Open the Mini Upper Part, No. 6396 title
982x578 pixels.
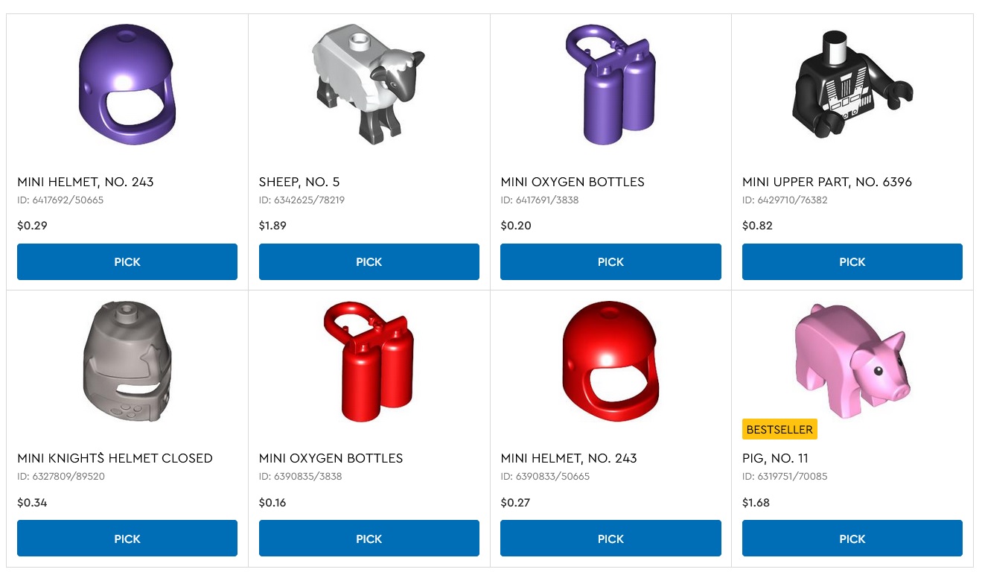(x=827, y=182)
